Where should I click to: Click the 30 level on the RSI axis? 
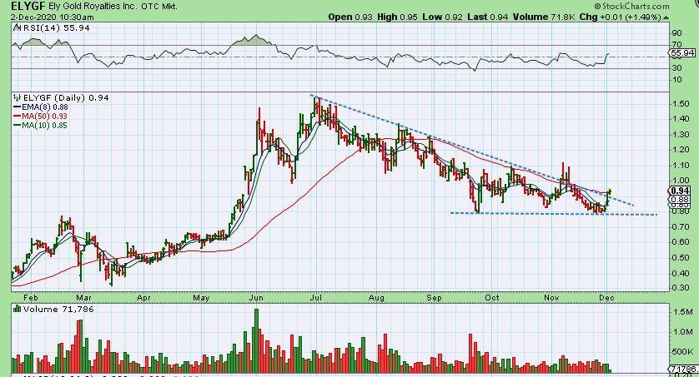click(x=676, y=68)
